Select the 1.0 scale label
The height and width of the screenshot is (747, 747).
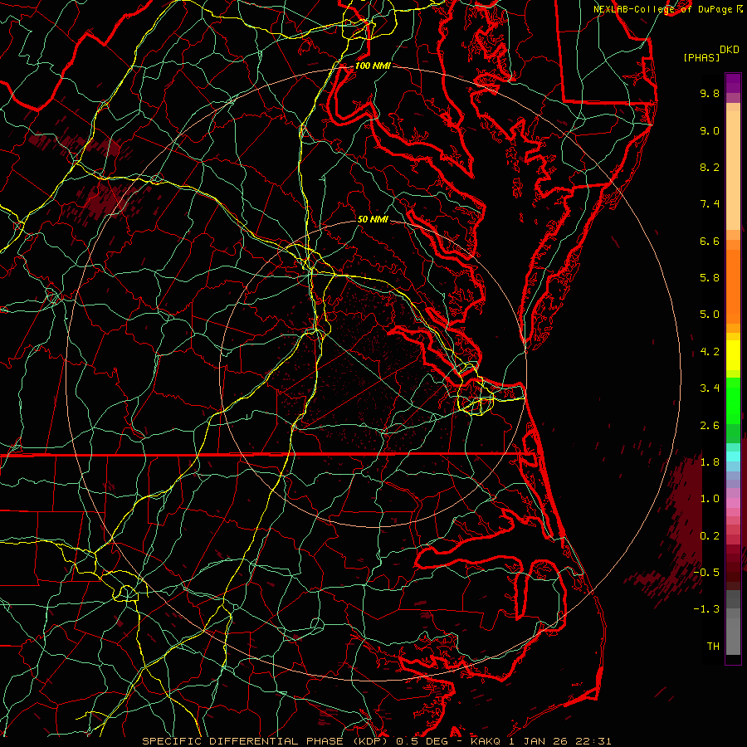click(x=710, y=499)
